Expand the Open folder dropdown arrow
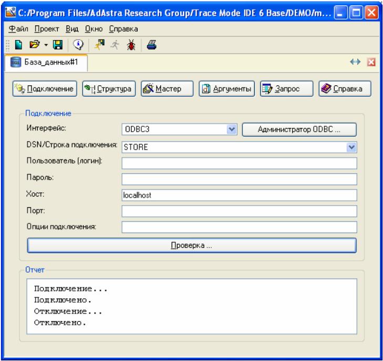 (x=46, y=45)
